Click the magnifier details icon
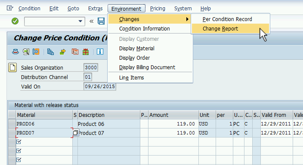This screenshot has height=165, width=303. 26,52
